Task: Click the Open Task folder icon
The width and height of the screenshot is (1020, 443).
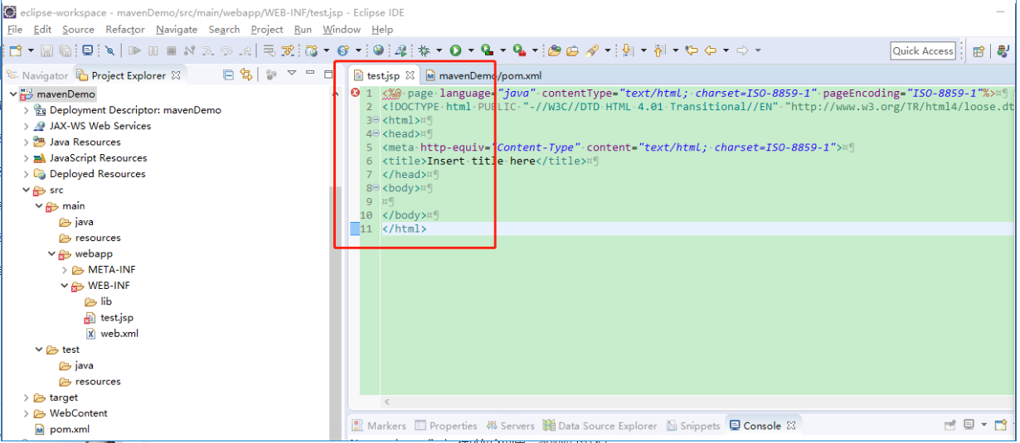Action: 572,51
